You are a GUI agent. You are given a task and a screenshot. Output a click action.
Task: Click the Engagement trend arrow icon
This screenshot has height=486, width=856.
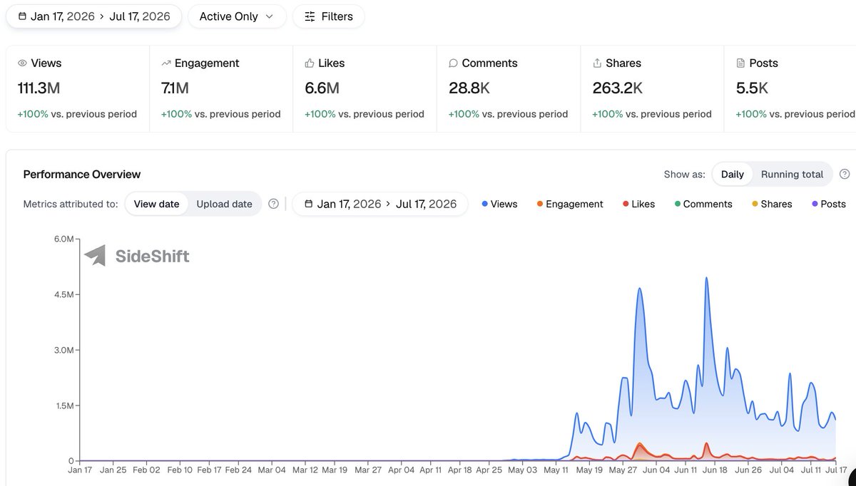click(x=166, y=63)
